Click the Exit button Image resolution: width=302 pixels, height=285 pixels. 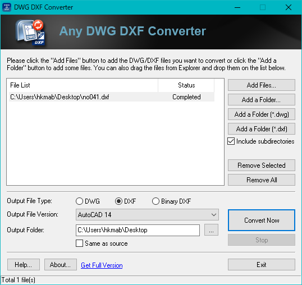pos(262,265)
